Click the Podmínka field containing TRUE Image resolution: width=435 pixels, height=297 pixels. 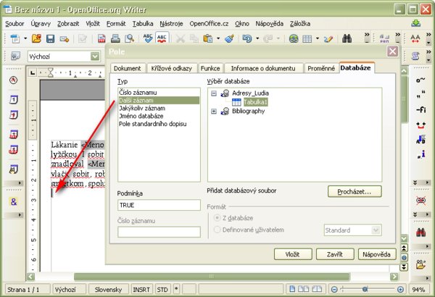click(x=159, y=205)
